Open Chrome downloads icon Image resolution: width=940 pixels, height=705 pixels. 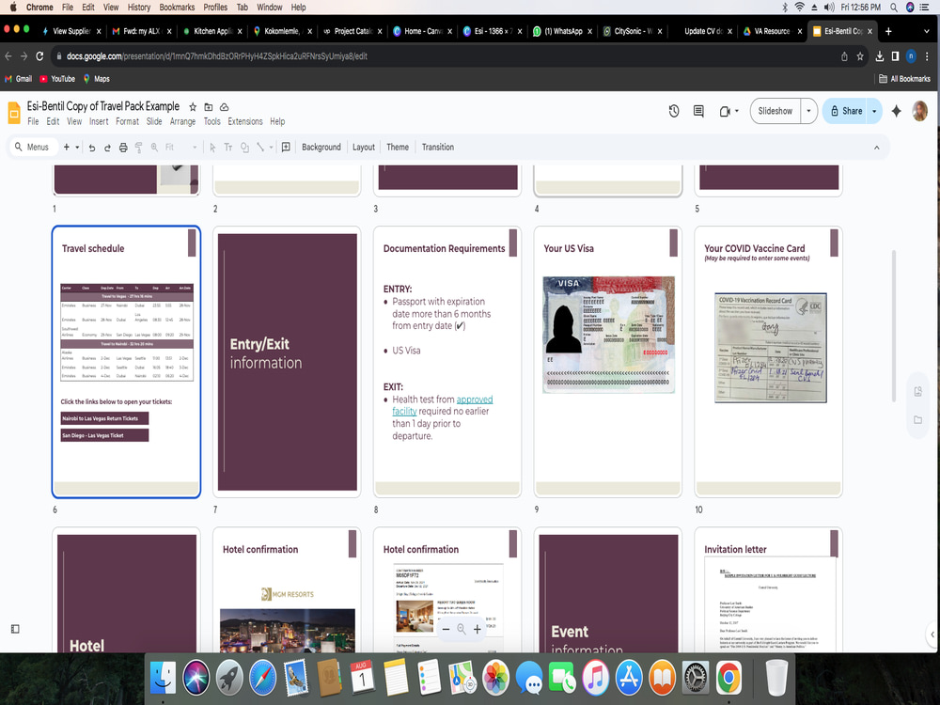(880, 56)
